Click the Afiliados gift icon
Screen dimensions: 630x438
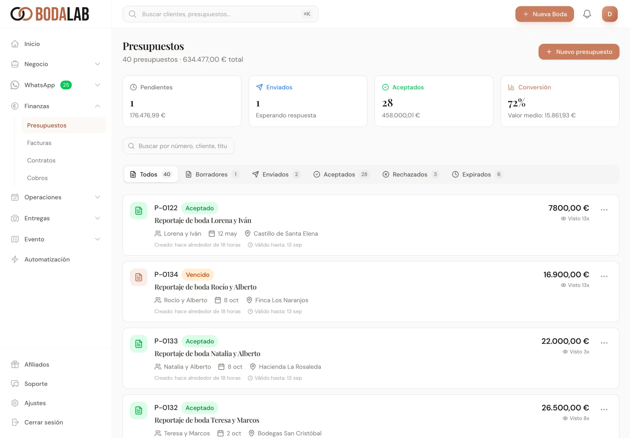15,364
